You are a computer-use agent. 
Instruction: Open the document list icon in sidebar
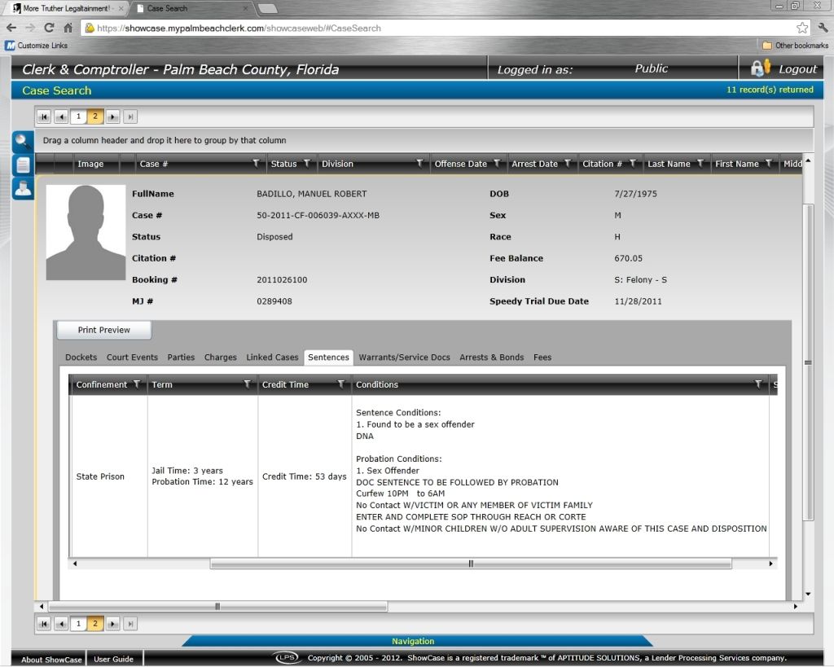pyautogui.click(x=22, y=165)
